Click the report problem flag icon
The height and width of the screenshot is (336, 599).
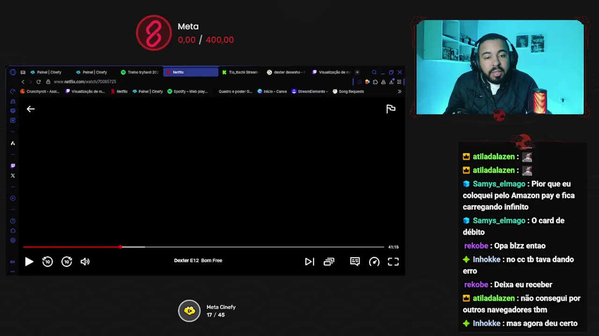pyautogui.click(x=391, y=109)
